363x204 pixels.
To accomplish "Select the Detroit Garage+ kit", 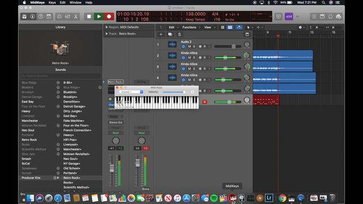I will click(74, 107).
